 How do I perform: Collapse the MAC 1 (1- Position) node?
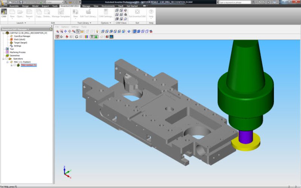[x=8, y=62]
